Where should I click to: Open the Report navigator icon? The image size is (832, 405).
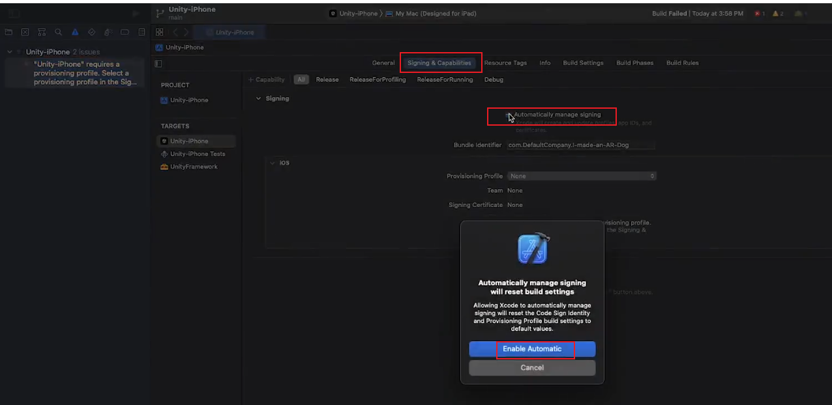pos(141,32)
